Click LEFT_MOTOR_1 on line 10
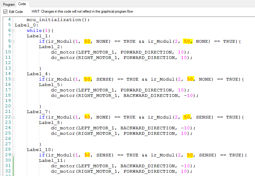The image size is (255, 176). click(x=96, y=52)
